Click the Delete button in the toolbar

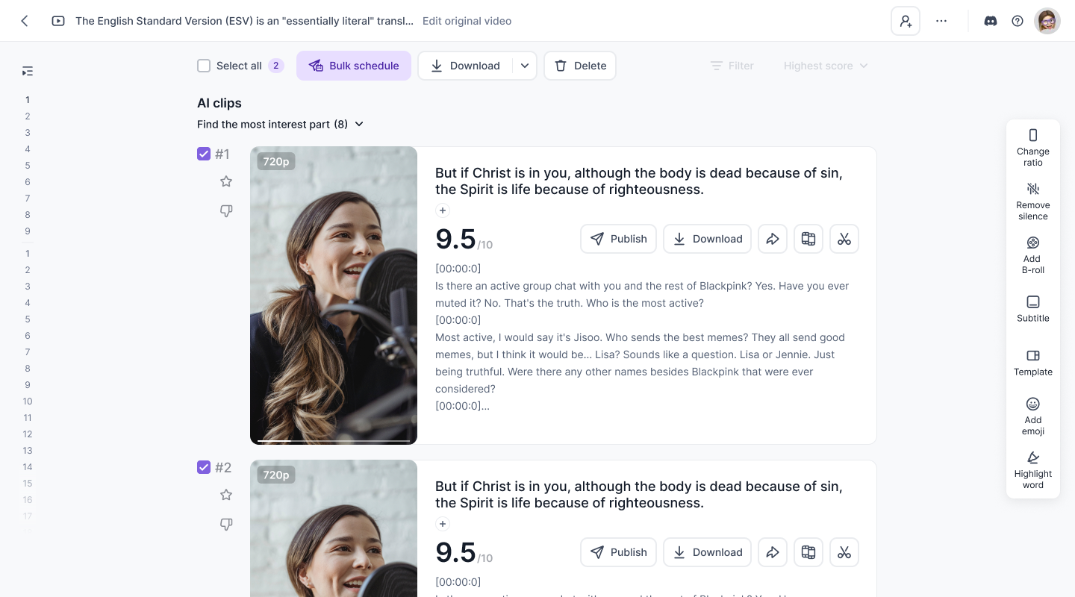(580, 66)
